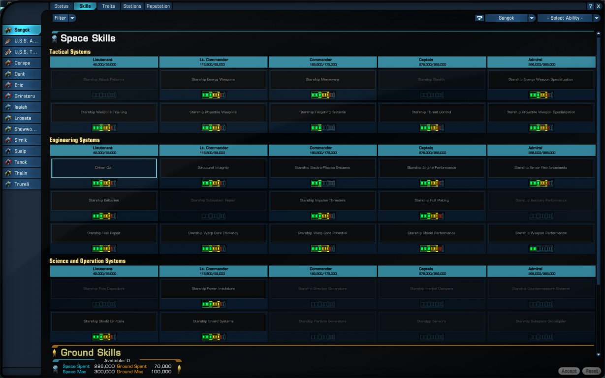Expand the Ground Skills section

90,352
